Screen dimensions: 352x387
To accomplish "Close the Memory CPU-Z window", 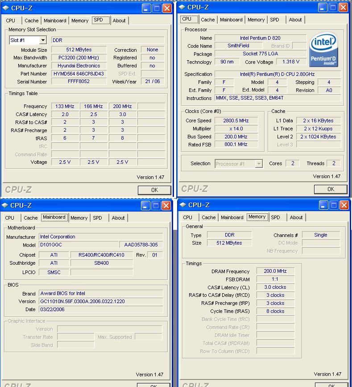I will [344, 205].
